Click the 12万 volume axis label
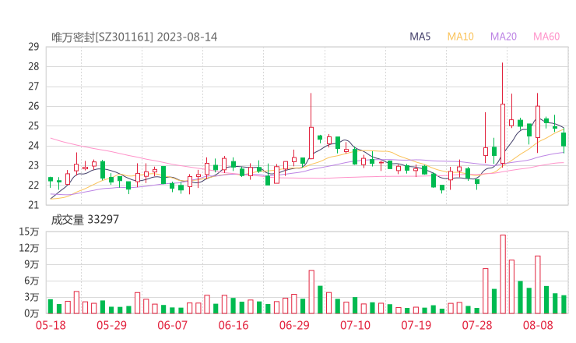 tap(29, 248)
